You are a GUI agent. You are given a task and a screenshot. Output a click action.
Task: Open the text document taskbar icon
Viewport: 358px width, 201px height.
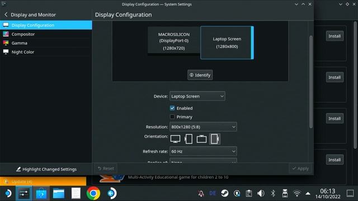pyautogui.click(x=76, y=194)
